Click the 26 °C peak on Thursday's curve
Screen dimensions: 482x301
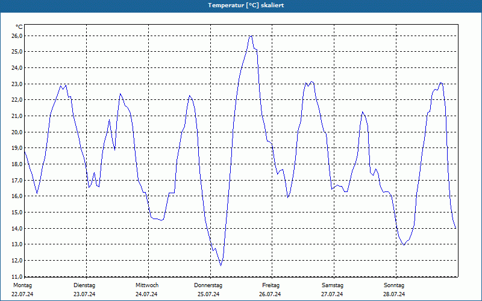pyautogui.click(x=251, y=36)
